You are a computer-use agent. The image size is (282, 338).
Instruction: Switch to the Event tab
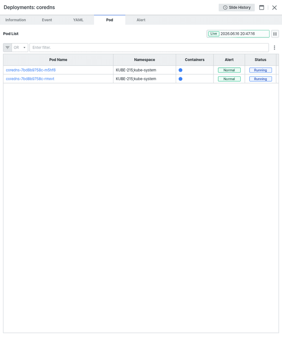pyautogui.click(x=47, y=20)
